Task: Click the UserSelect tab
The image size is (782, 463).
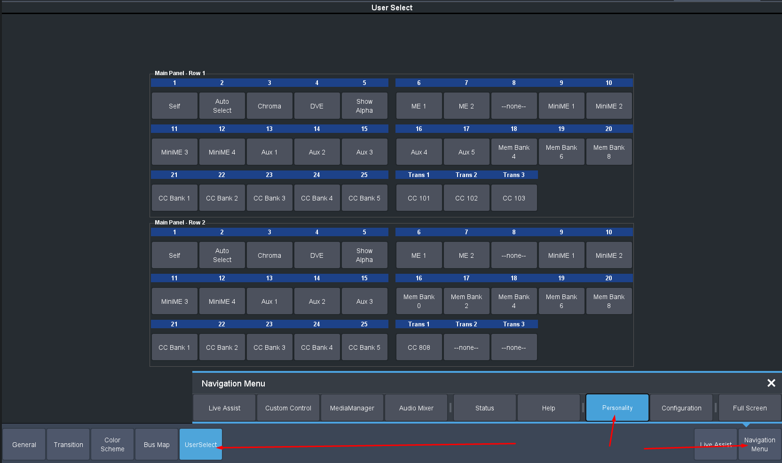Action: 200,445
